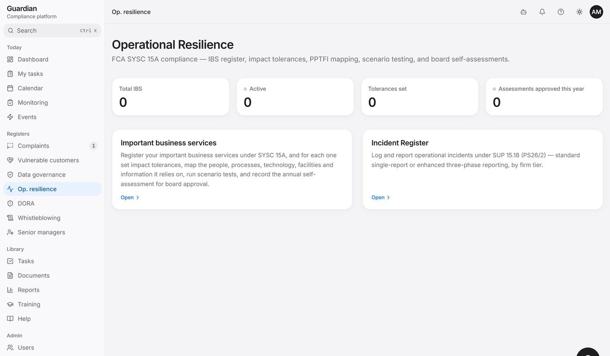Go to Op. resilience in the sidebar
Image resolution: width=610 pixels, height=356 pixels.
[x=52, y=189]
